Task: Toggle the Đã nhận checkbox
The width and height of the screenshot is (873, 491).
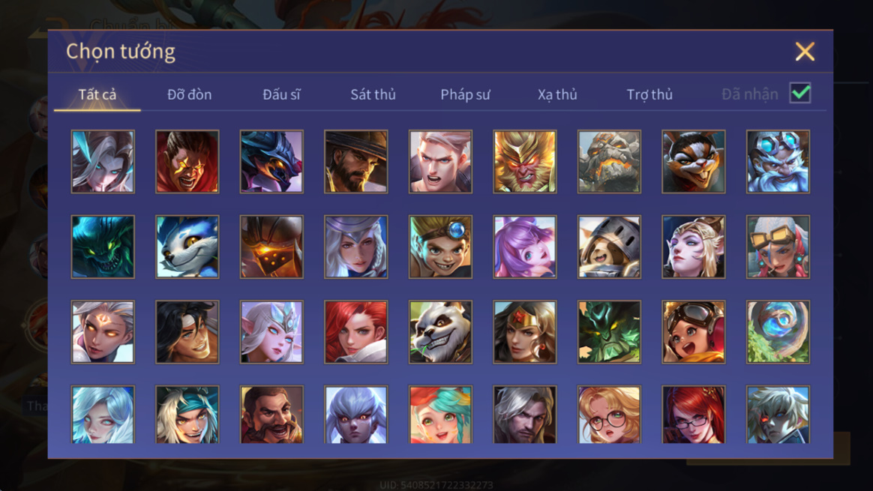Action: tap(800, 93)
